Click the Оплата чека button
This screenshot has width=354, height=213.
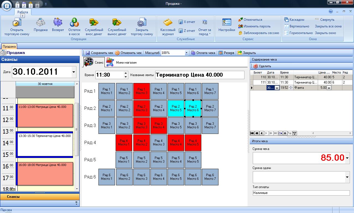tap(203, 53)
